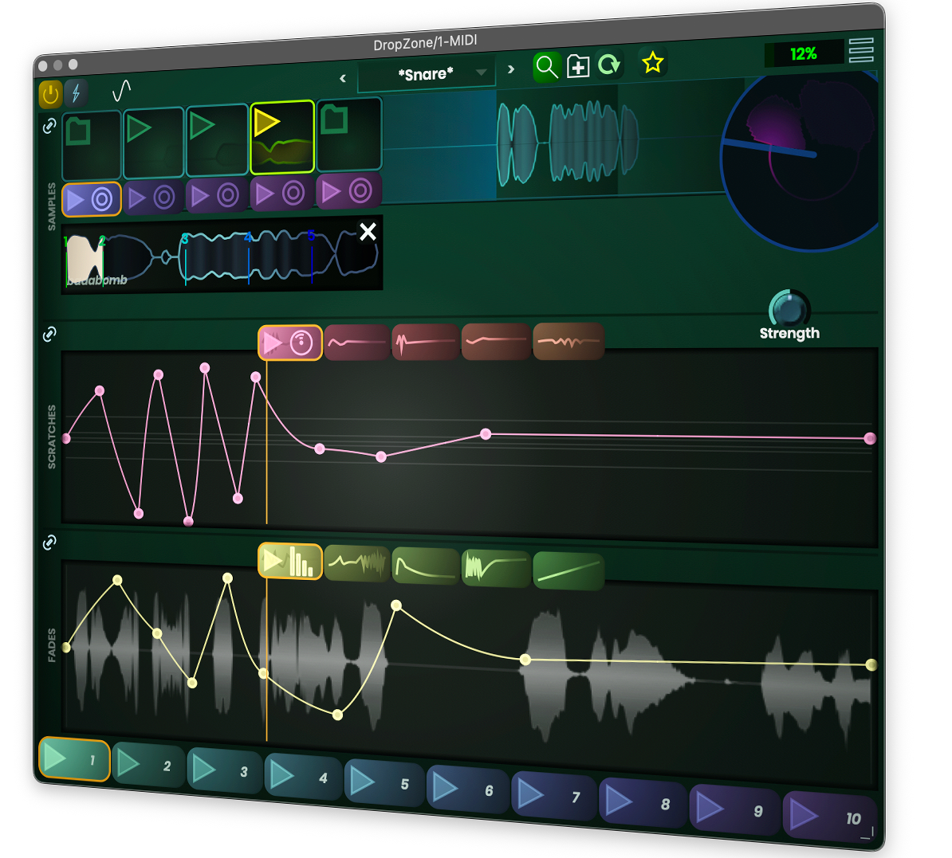Select the second red scratch preset

(425, 343)
